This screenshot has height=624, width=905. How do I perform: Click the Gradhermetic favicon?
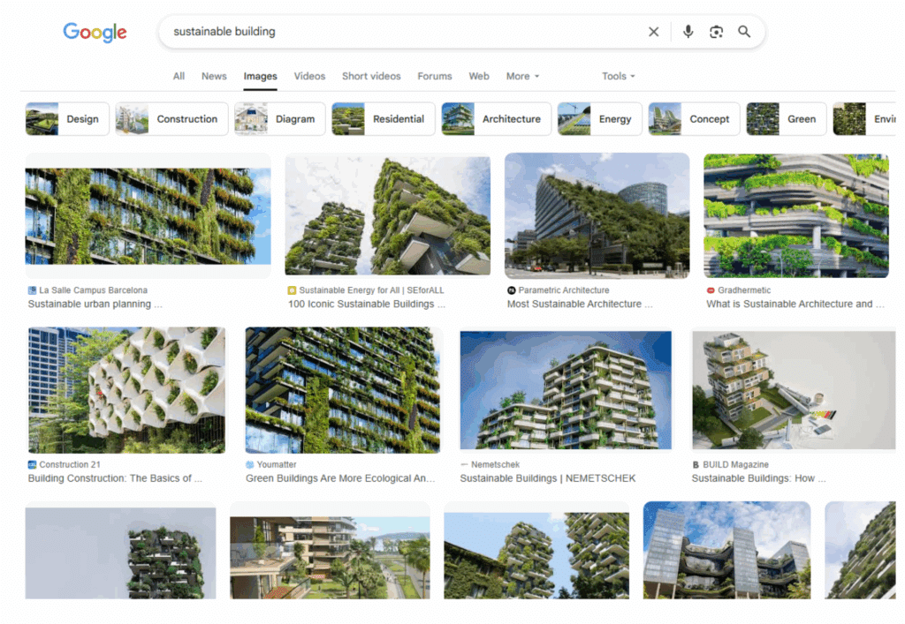(x=711, y=290)
